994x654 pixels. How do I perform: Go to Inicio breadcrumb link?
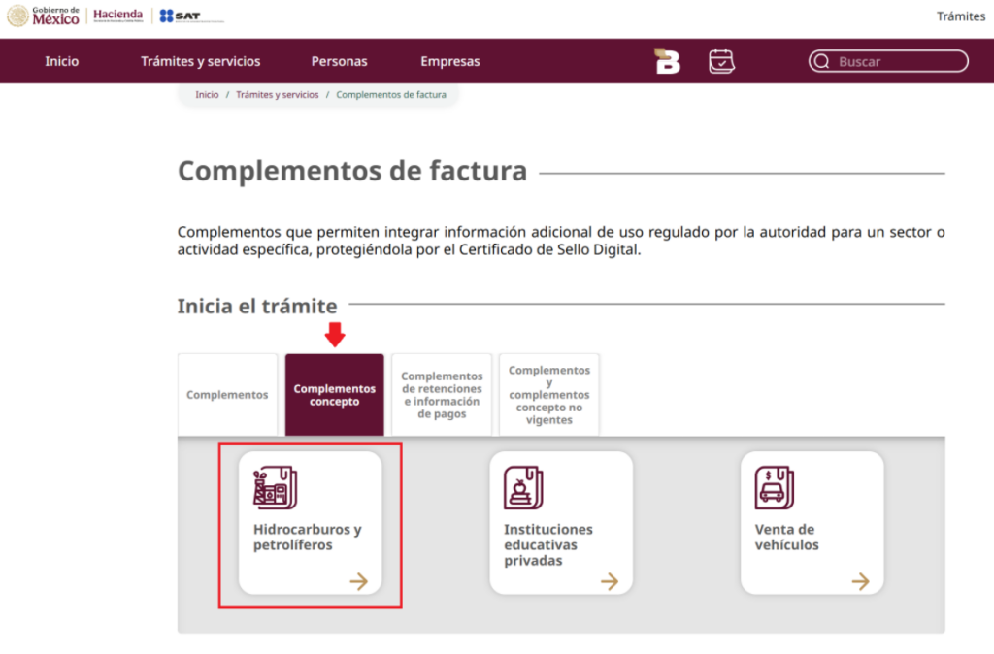pos(207,95)
